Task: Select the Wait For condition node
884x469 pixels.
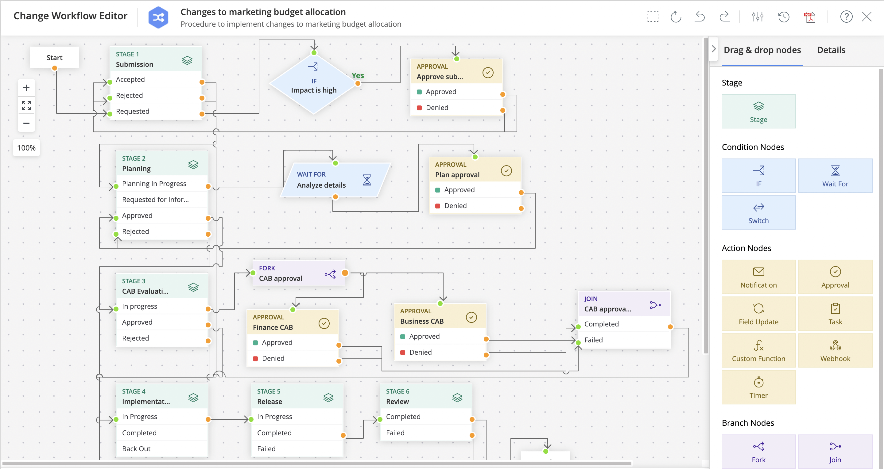Action: [835, 176]
